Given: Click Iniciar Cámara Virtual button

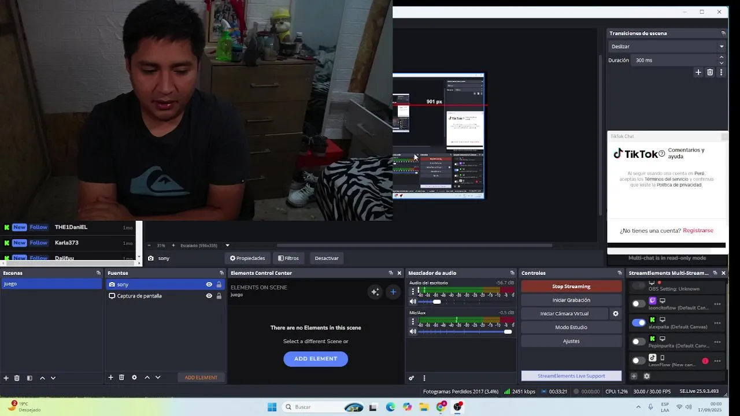Looking at the screenshot, I should point(564,314).
